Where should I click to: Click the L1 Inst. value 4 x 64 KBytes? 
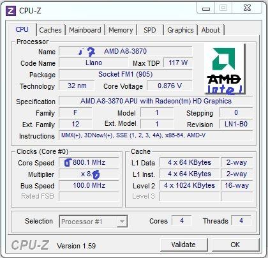pos(190,174)
